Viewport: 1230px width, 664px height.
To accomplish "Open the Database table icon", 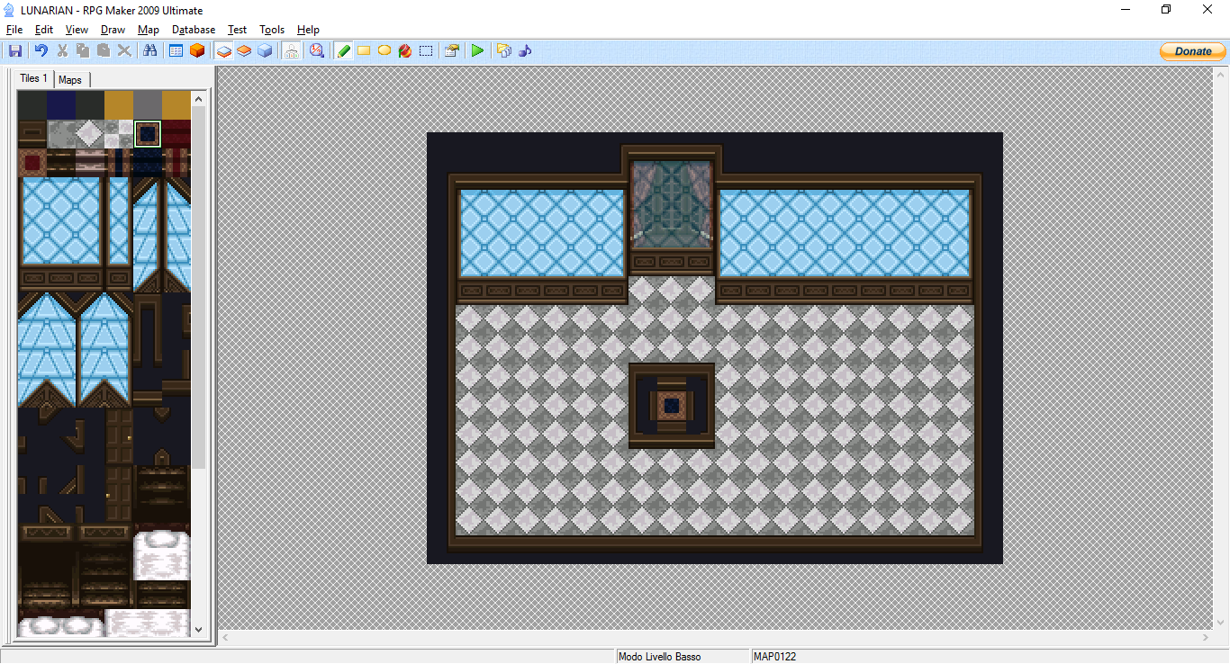I will 176,51.
